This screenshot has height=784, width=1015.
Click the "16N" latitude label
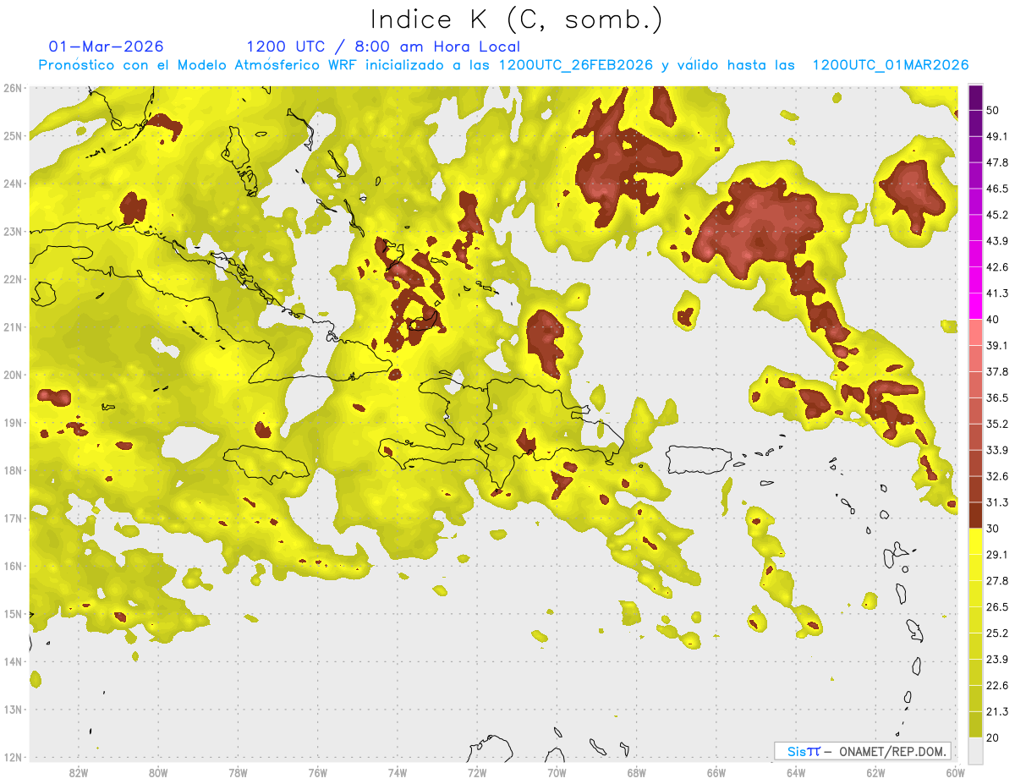click(x=12, y=566)
